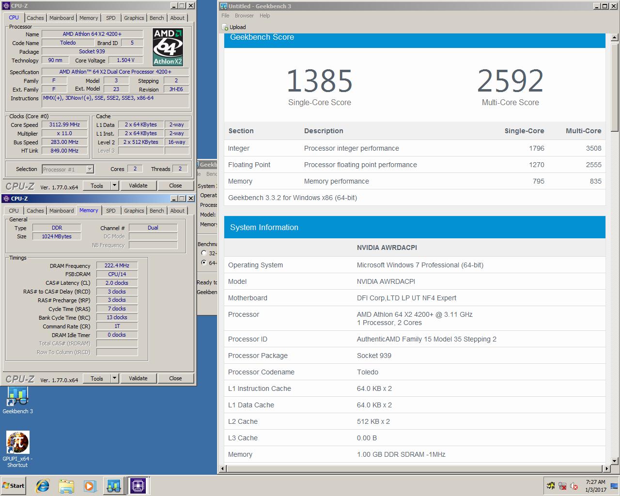Click the Command Rate 1T value
This screenshot has width=620, height=496.
tap(117, 326)
